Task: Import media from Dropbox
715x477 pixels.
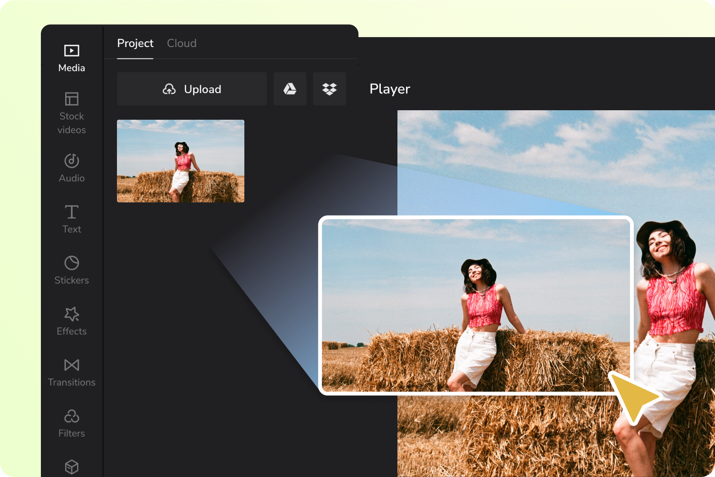Action: 329,89
